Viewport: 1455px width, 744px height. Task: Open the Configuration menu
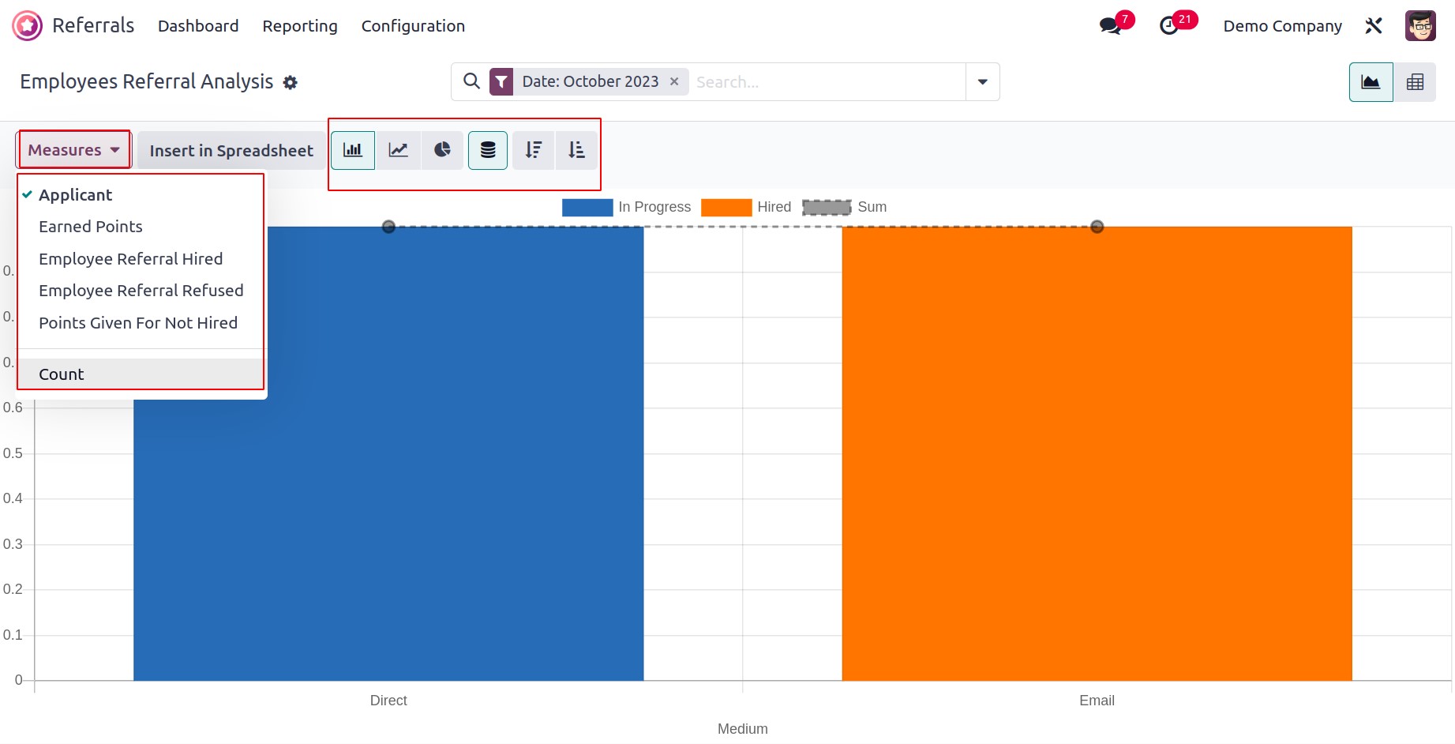413,26
